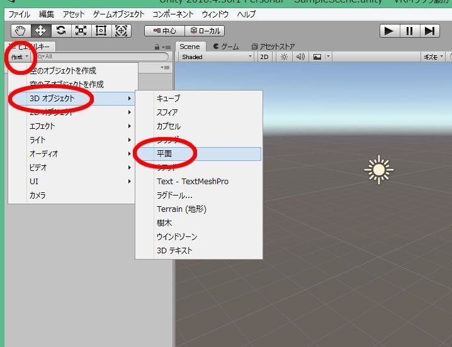Open the ウィンドウ menu
The height and width of the screenshot is (347, 452).
click(x=215, y=14)
